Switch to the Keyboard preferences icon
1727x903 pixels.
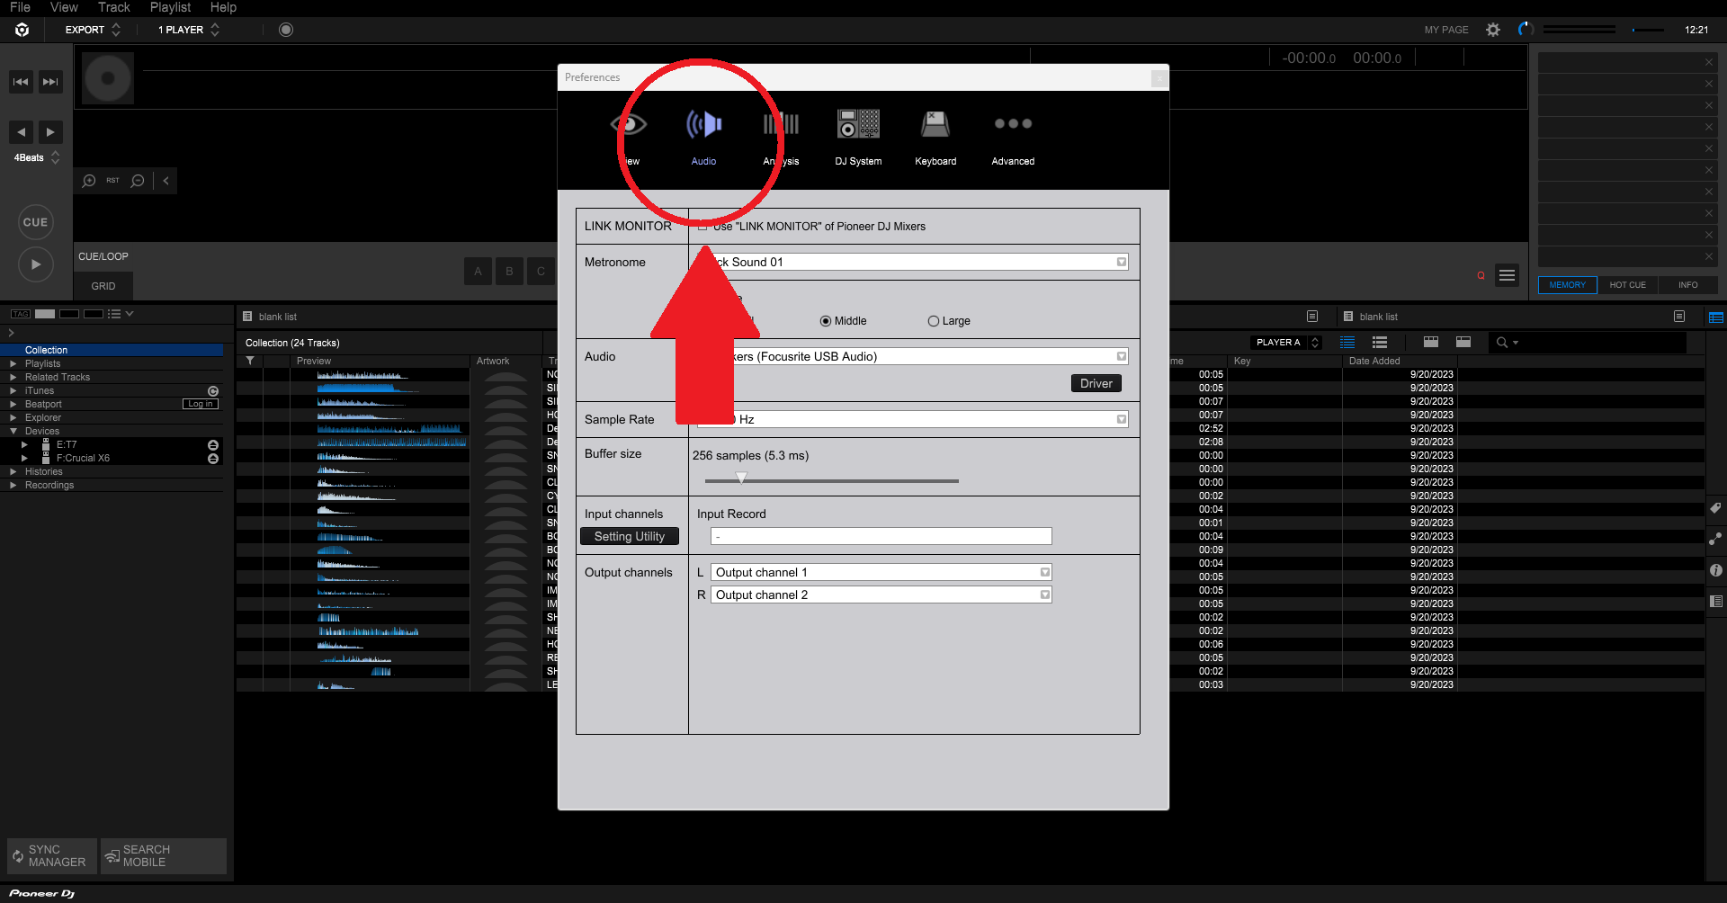pyautogui.click(x=935, y=135)
